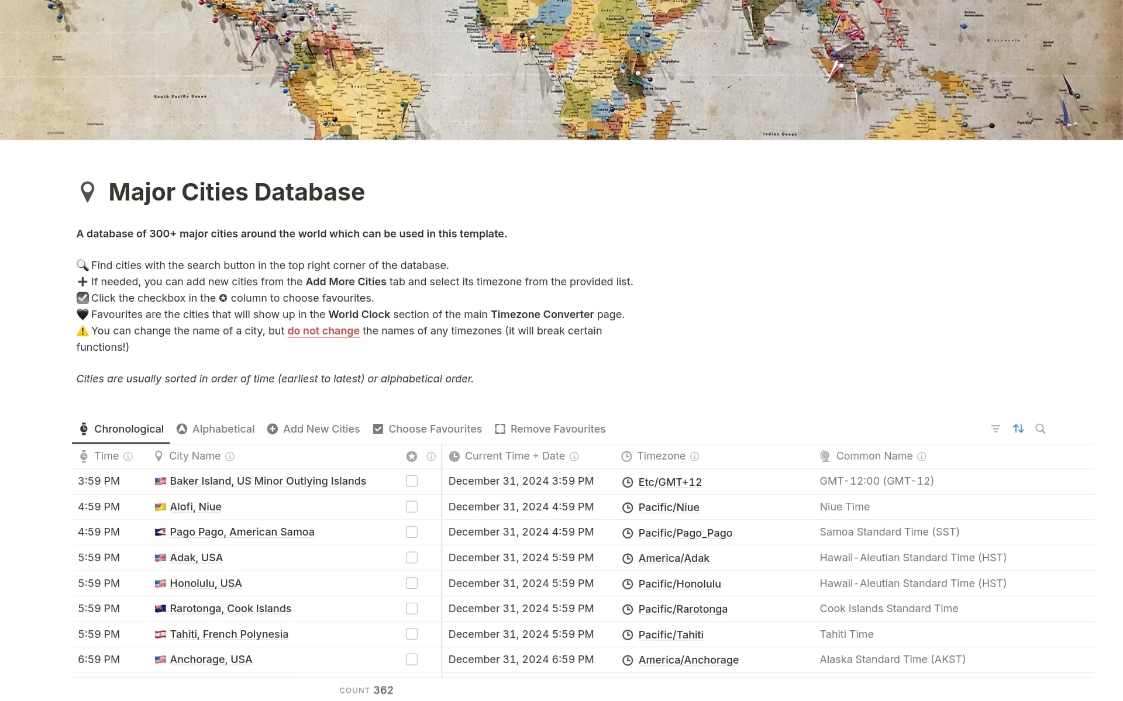
Task: Click the sort arrows icon
Action: coord(1018,429)
